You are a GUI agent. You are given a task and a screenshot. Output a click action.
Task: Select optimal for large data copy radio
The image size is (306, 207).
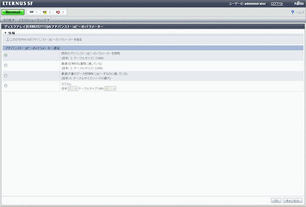click(6, 75)
